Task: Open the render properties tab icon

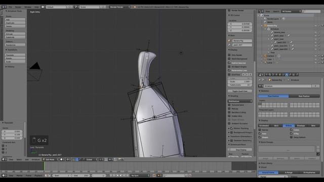Action: pyautogui.click(x=266, y=75)
